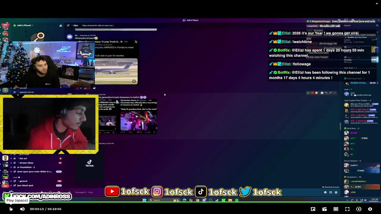Viewport: 381px width, 214px height.
Task: Expand the Adin's Planet server dropdown
Action: tap(25, 25)
